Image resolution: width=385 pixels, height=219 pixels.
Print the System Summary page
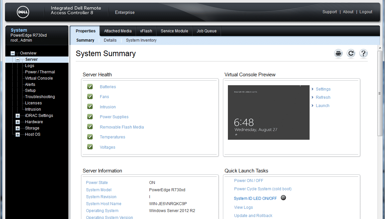tap(338, 54)
